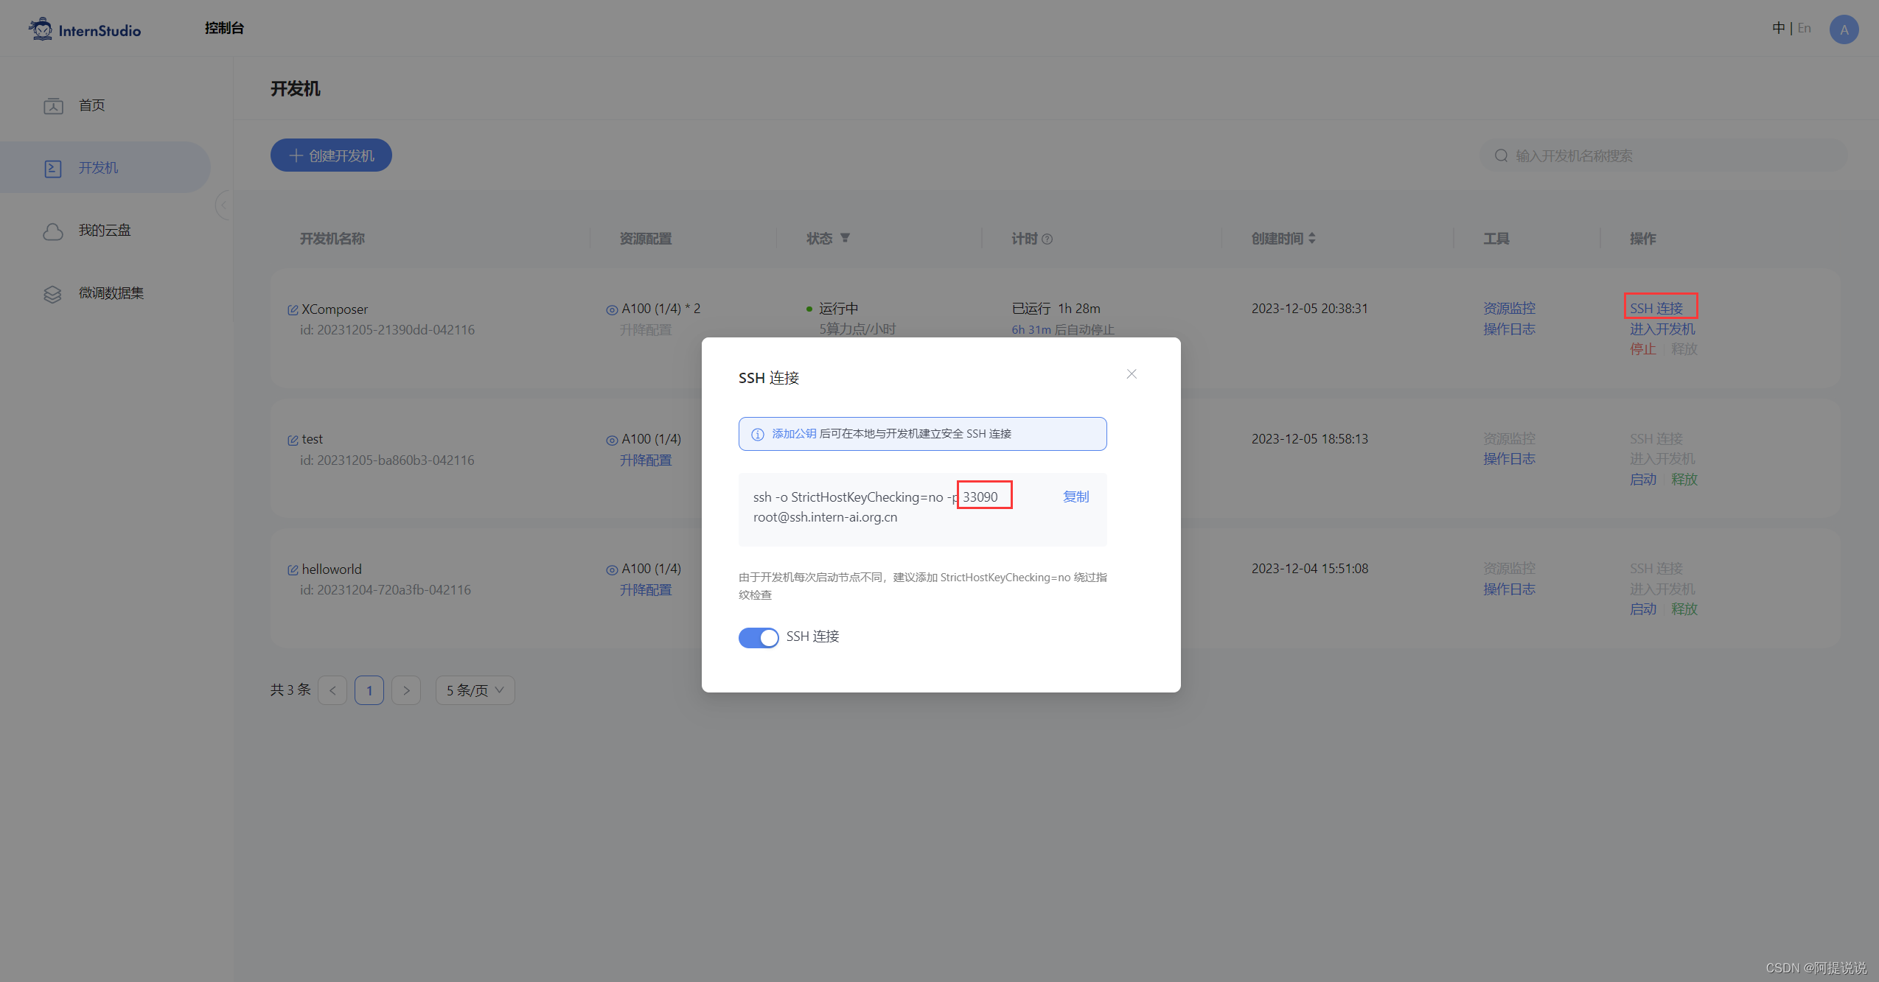Open 操作日志 for the helloworld machine

[x=1509, y=589]
